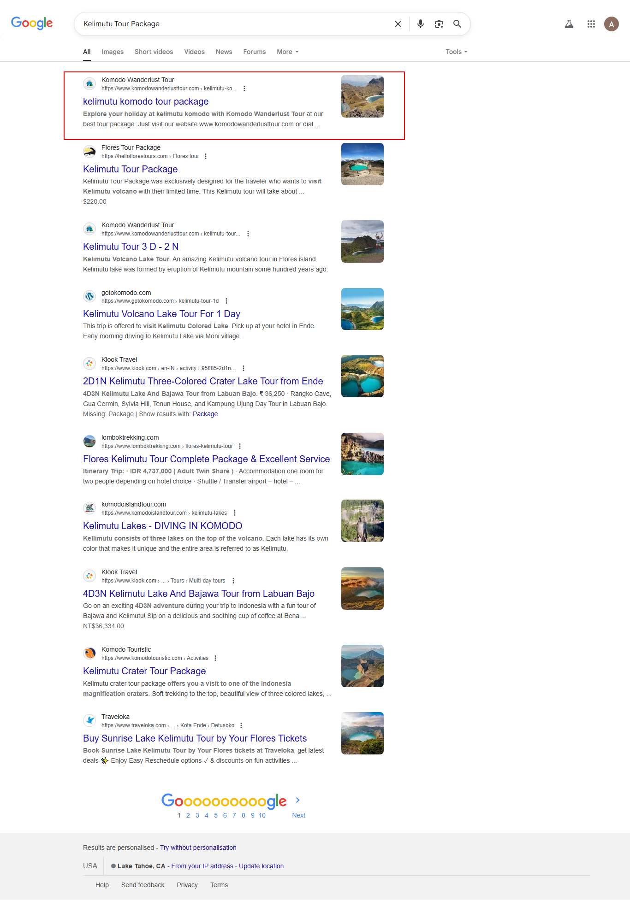The width and height of the screenshot is (630, 901).
Task: Click the Next page link
Action: 298,815
